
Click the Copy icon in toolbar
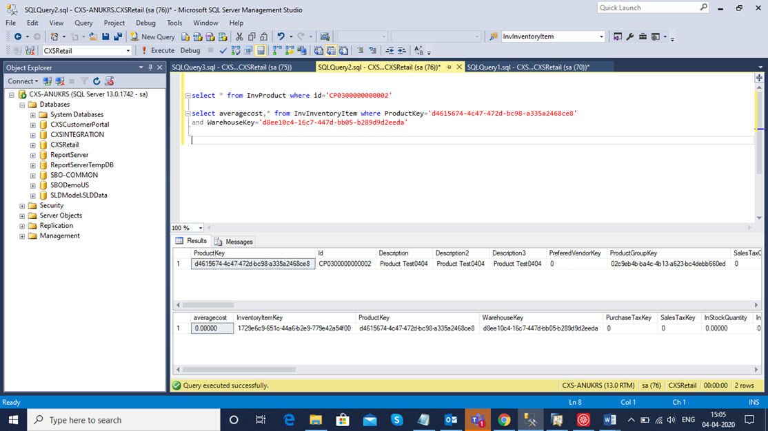[252, 36]
